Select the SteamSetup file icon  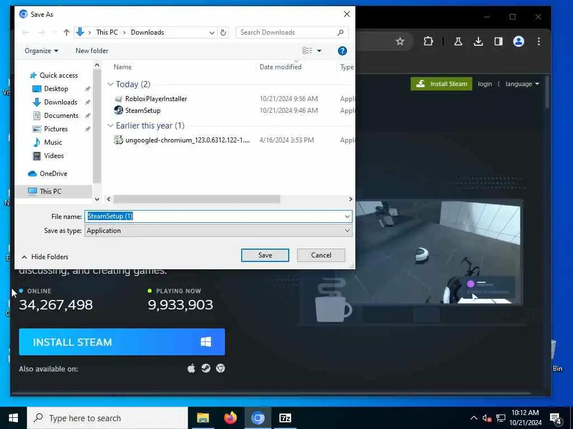pyautogui.click(x=119, y=110)
